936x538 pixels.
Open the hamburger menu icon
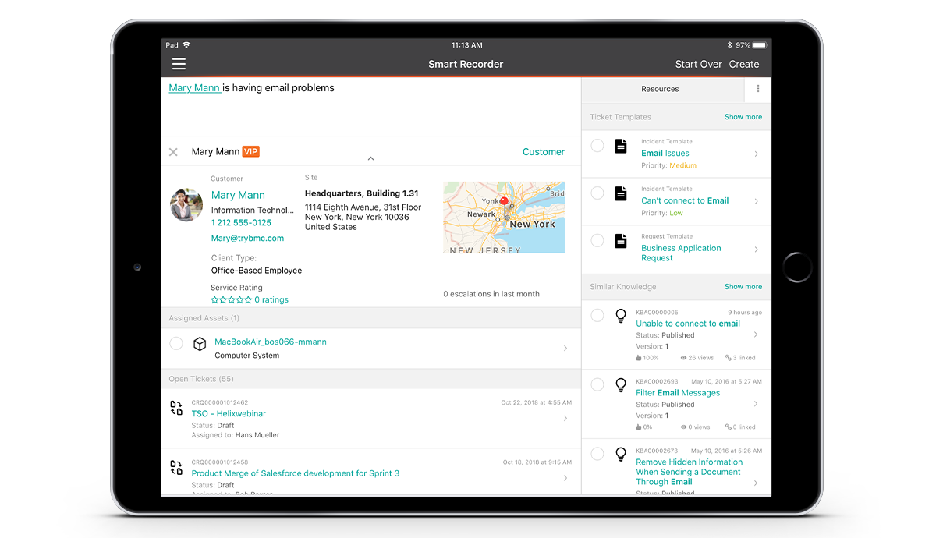click(x=179, y=65)
